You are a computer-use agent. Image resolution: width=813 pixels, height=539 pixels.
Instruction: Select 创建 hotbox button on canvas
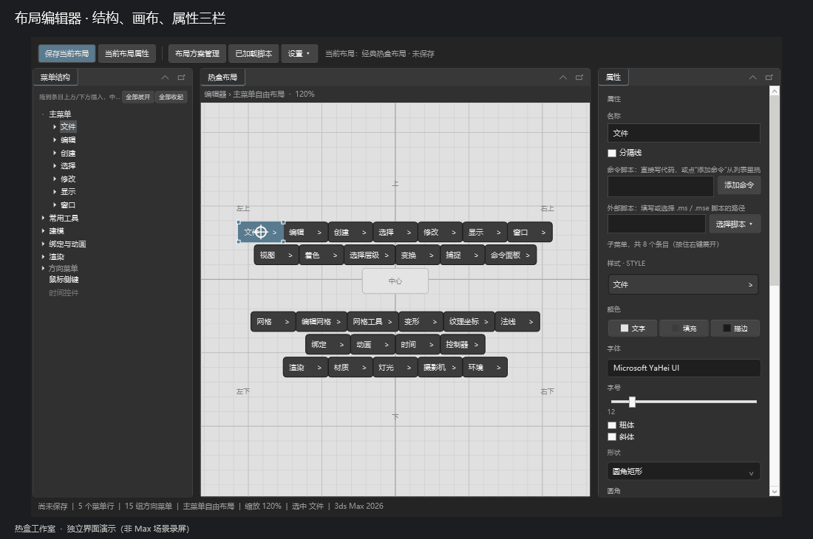[x=350, y=232]
